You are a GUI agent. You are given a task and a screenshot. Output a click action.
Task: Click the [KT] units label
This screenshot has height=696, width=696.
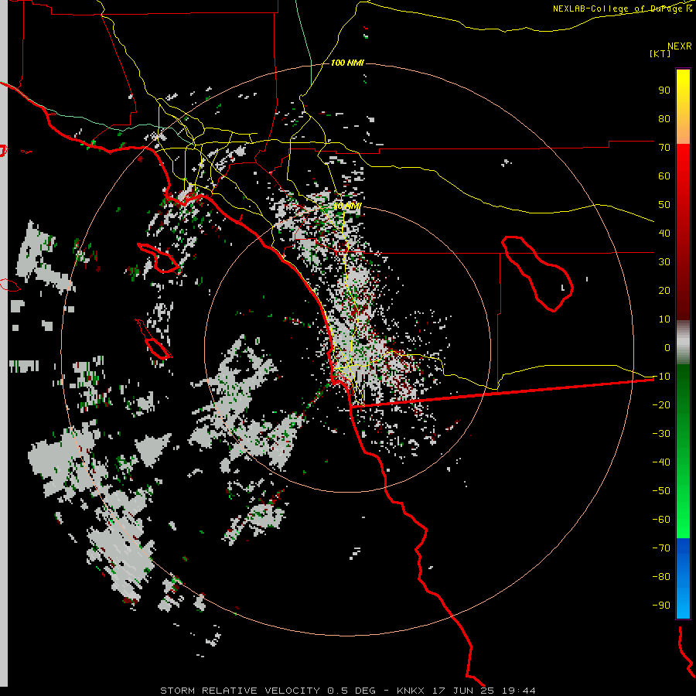[x=660, y=53]
